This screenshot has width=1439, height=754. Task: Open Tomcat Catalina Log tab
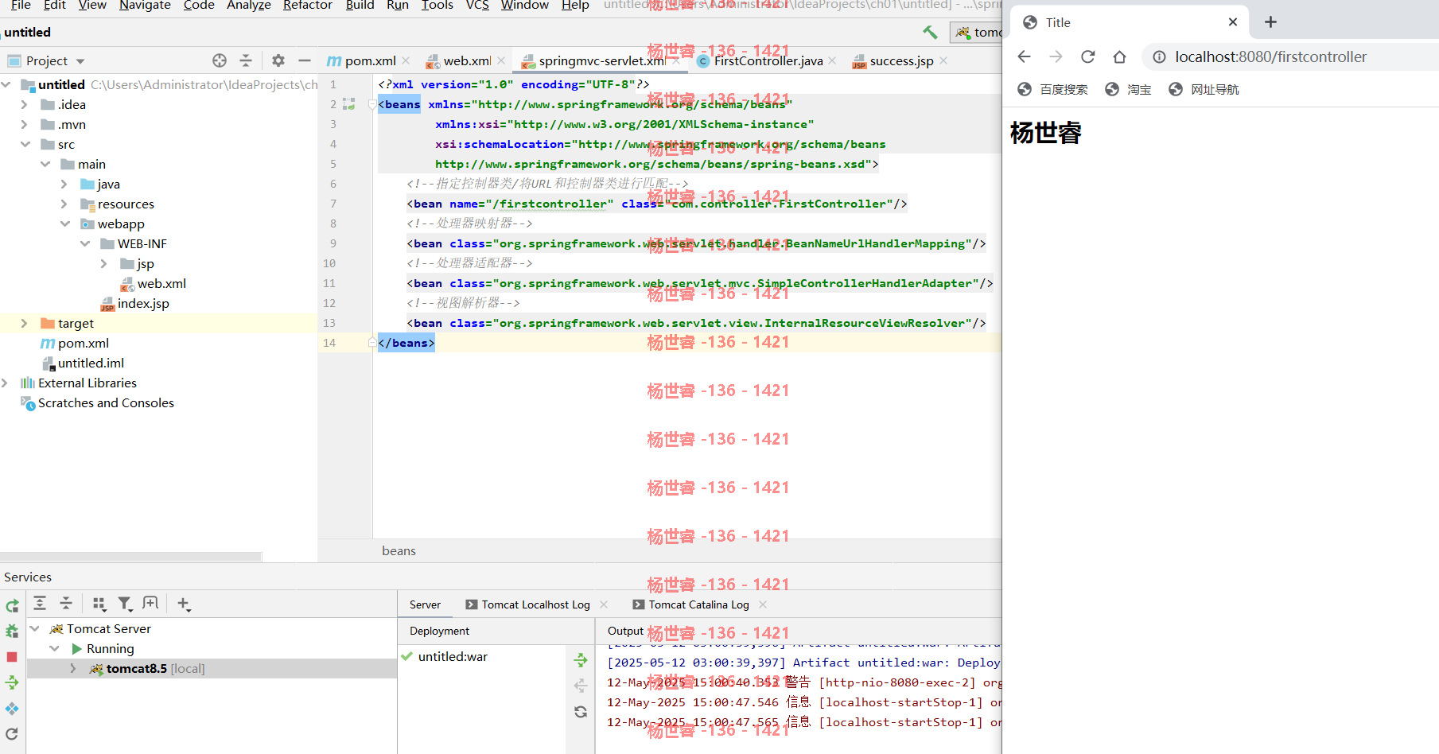[x=698, y=604]
